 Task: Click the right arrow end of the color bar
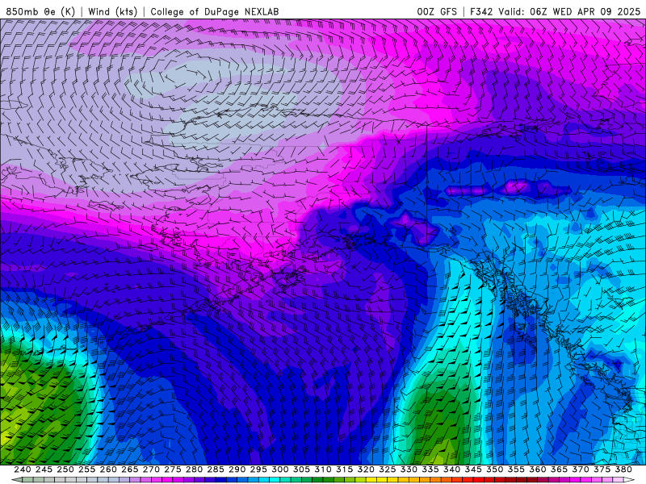(x=630, y=480)
